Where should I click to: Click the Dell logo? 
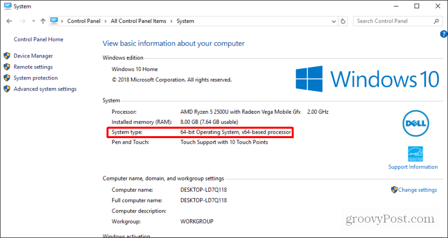coord(416,123)
